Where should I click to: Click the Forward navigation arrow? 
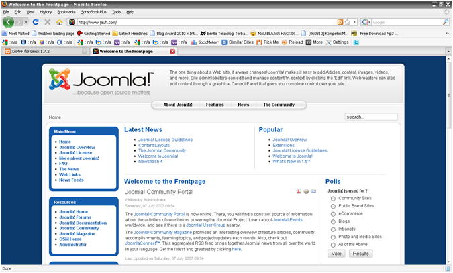pos(19,22)
